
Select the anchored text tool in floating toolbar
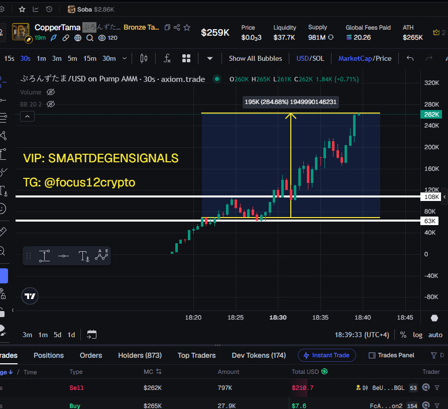point(84,256)
